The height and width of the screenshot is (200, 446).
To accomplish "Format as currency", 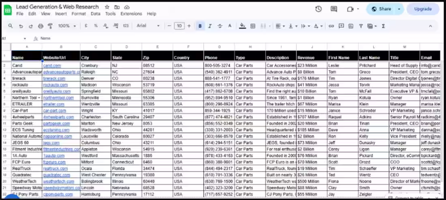I will point(86,26).
